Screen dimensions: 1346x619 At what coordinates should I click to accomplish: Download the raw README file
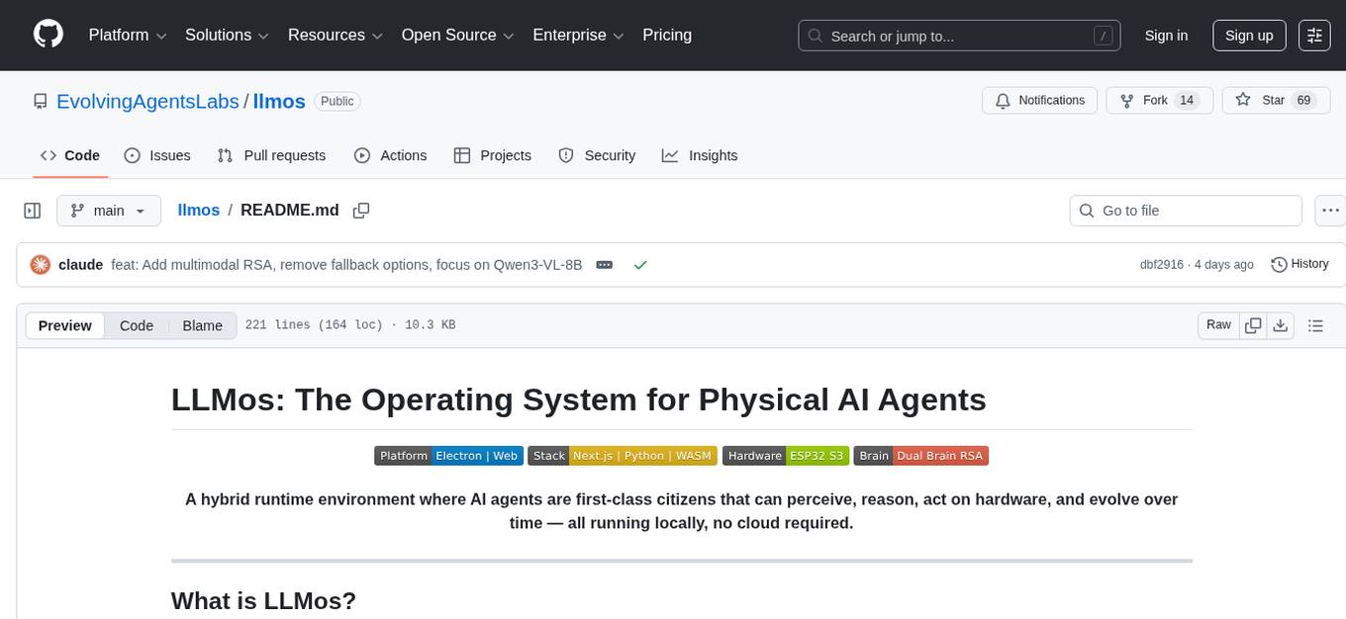point(1281,324)
